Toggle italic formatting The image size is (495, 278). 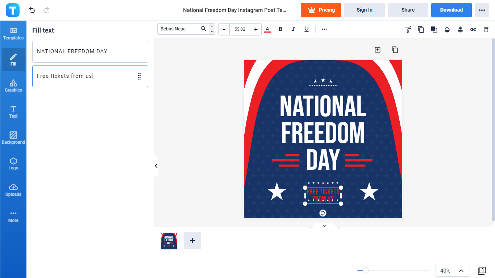pos(294,29)
